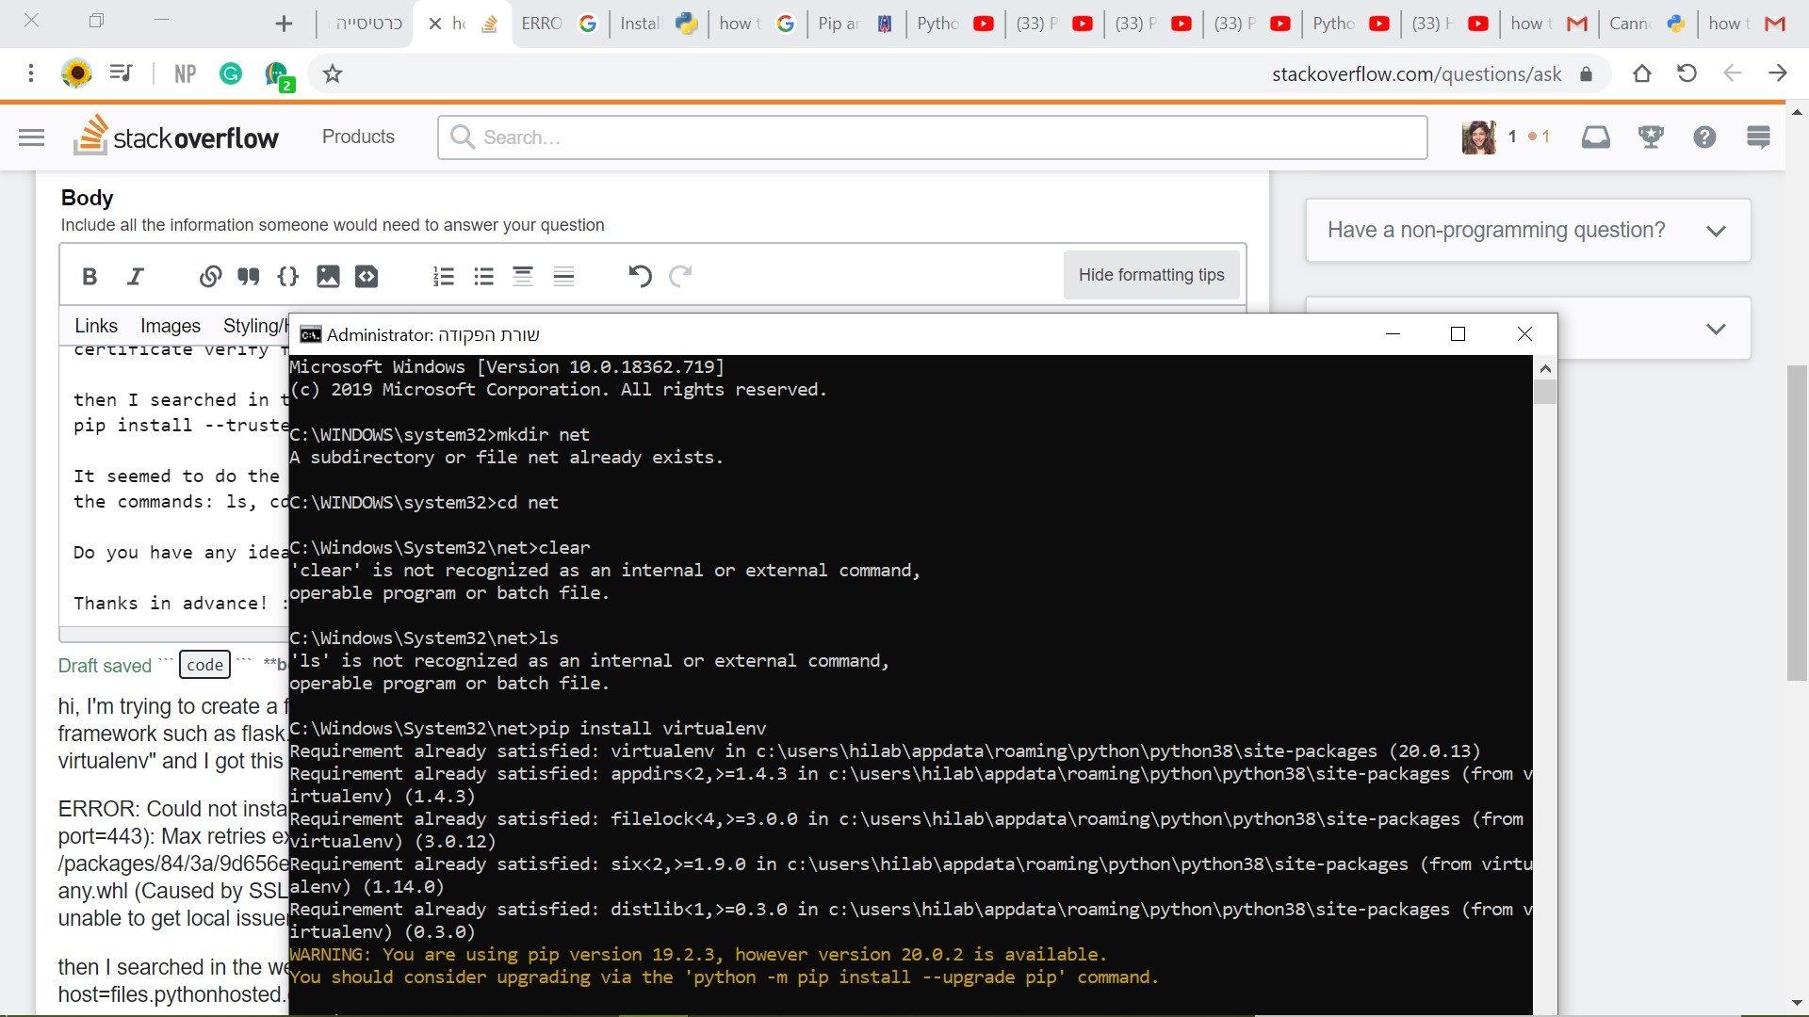Insert image into question body

click(328, 277)
